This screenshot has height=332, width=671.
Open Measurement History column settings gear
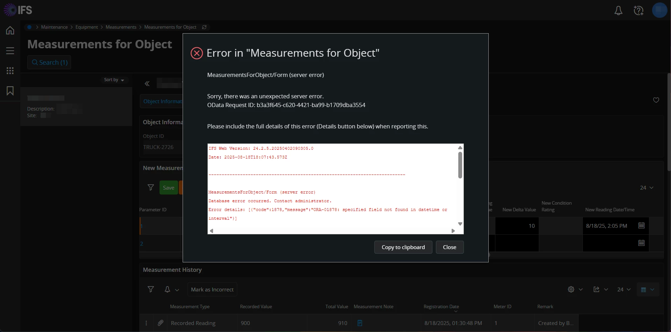click(x=571, y=289)
